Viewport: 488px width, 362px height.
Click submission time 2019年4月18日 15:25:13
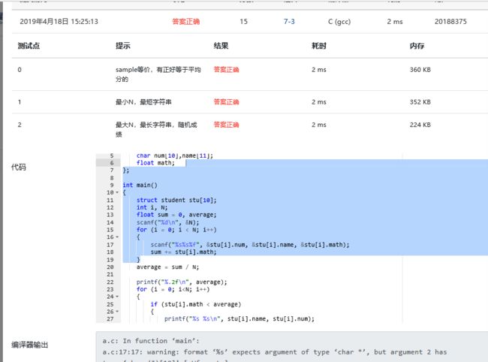[59, 22]
